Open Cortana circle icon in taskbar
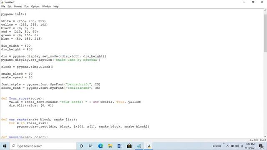Viewport: 267px width, 150px height. [81, 146]
